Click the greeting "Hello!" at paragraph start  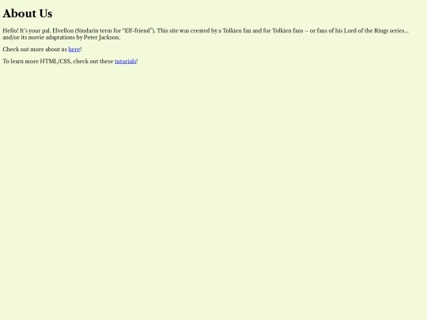click(10, 31)
